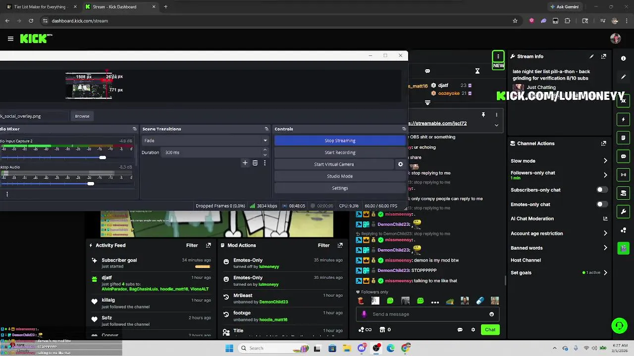Click the Send a message field
Image resolution: width=634 pixels, height=356 pixels.
pyautogui.click(x=428, y=314)
